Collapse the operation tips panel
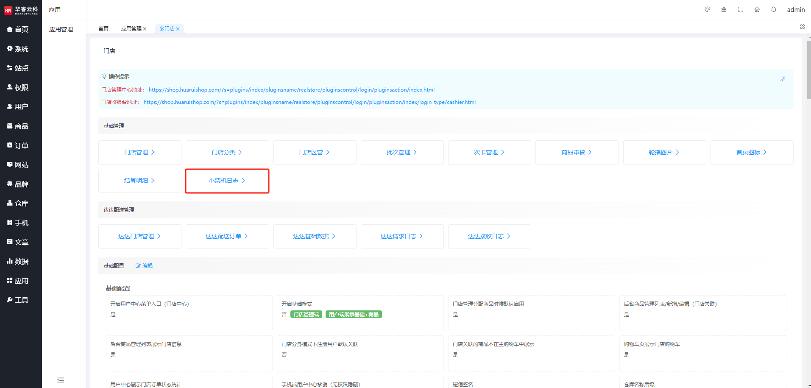The width and height of the screenshot is (811, 388). coord(783,79)
